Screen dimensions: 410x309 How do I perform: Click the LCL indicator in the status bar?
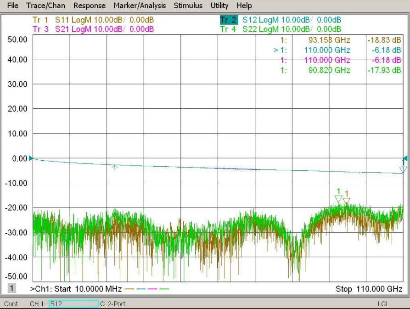[x=383, y=304]
